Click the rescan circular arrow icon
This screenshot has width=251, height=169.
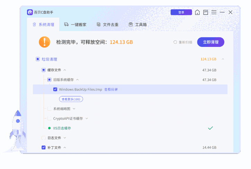(x=175, y=42)
